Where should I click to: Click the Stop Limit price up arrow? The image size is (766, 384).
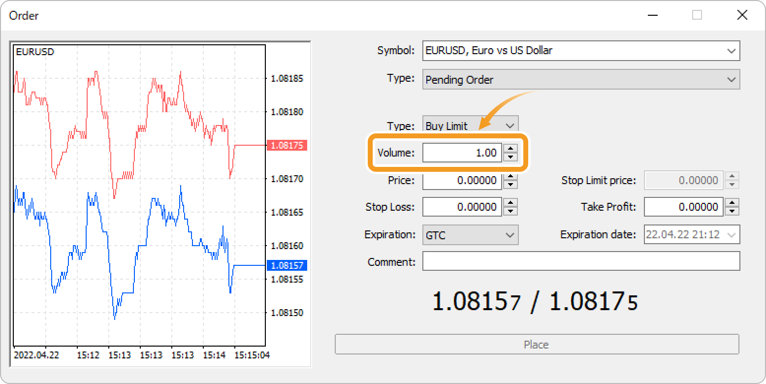(733, 176)
